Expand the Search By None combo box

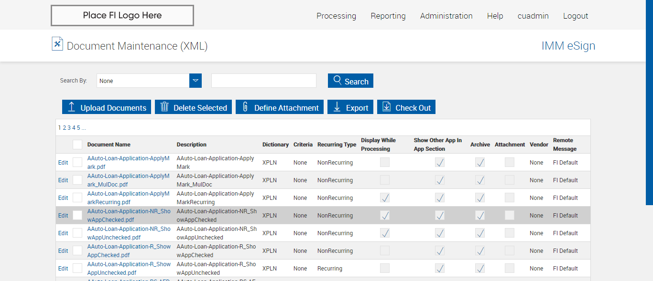pyautogui.click(x=143, y=81)
